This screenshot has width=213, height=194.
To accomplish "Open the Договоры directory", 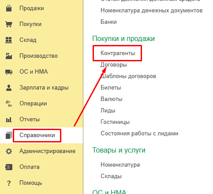I will (114, 65).
